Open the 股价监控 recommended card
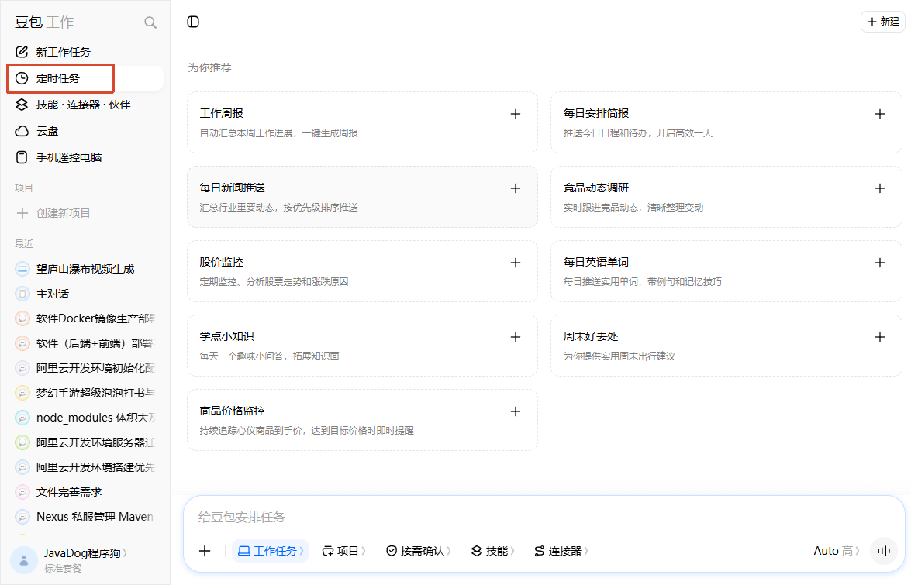The image size is (918, 585). 362,271
